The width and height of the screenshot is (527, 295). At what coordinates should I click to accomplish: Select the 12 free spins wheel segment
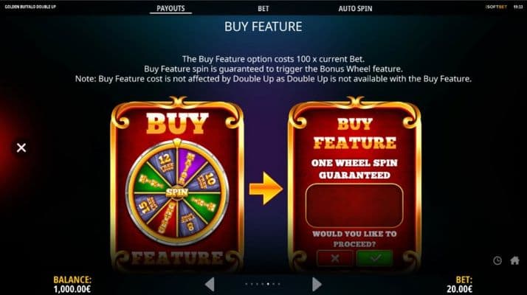click(165, 162)
